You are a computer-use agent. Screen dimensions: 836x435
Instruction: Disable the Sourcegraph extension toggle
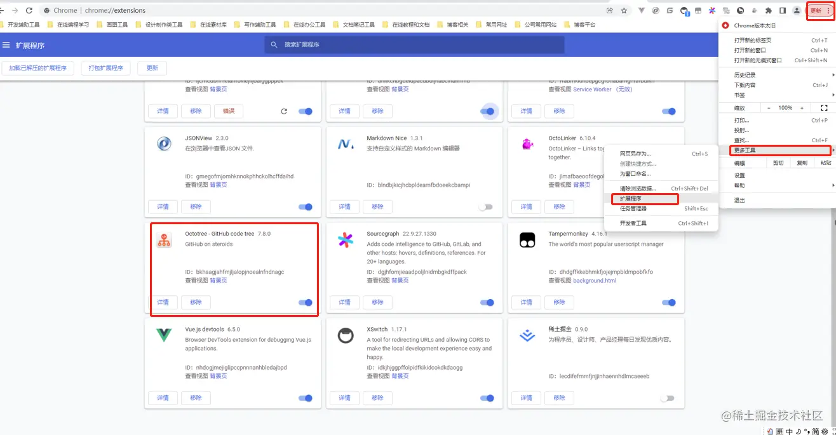487,303
